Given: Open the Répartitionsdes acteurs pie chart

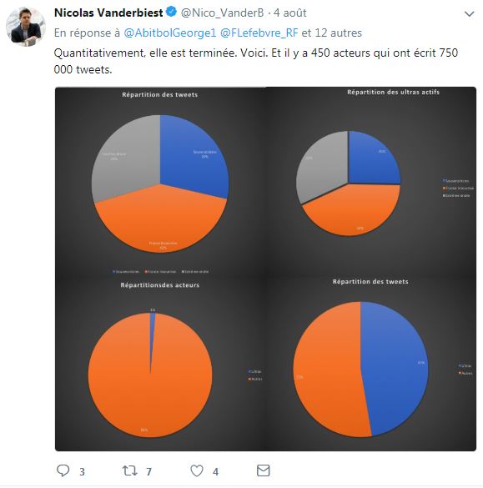Looking at the screenshot, I should [x=160, y=364].
